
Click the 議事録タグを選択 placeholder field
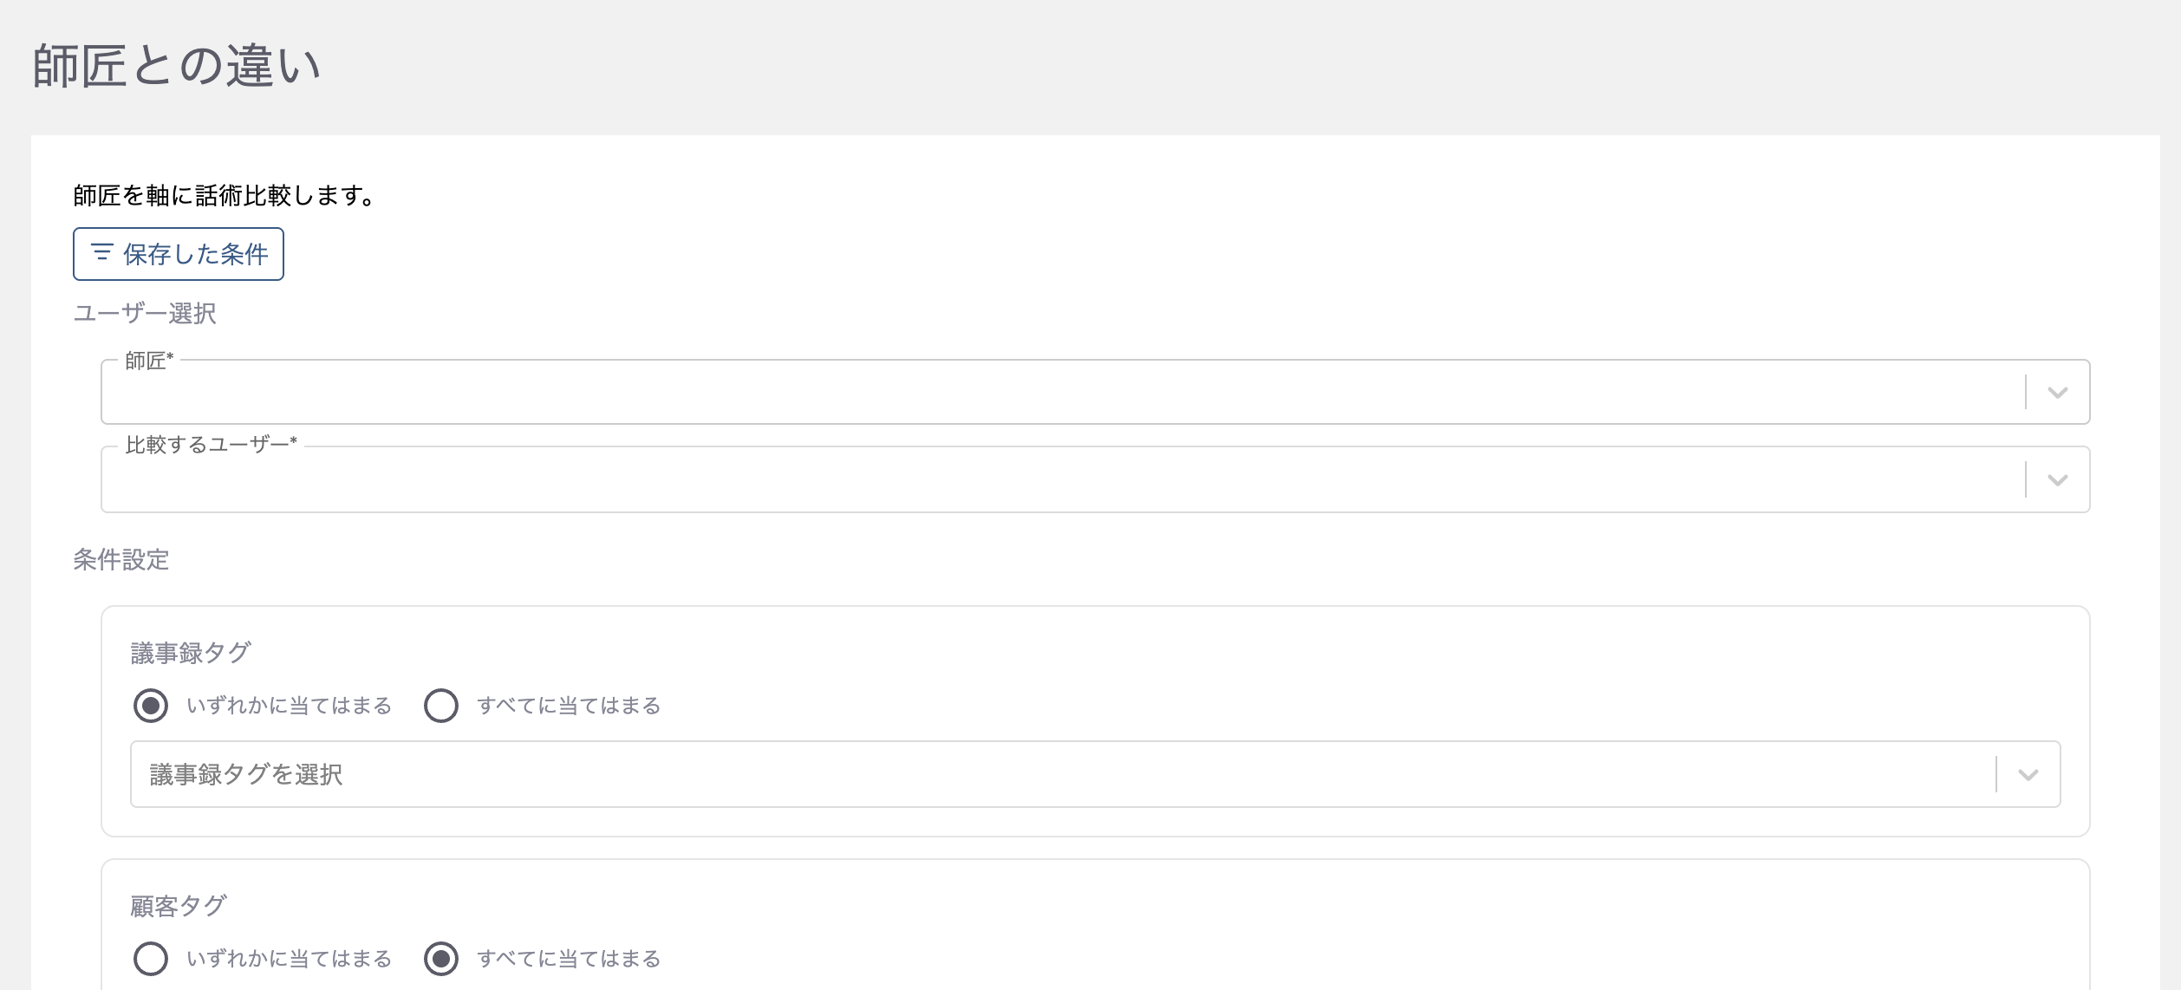tap(1040, 774)
